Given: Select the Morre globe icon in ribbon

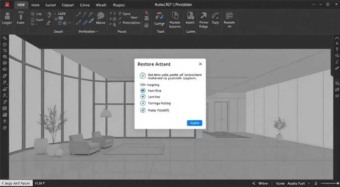Looking at the screenshot, I should tap(101, 16).
